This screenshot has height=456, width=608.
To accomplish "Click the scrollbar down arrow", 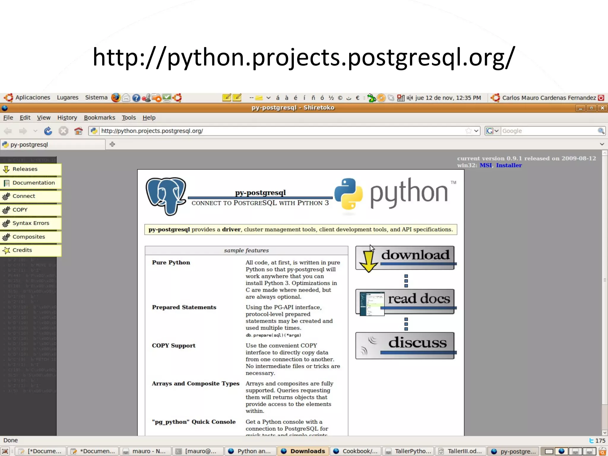I will point(604,433).
